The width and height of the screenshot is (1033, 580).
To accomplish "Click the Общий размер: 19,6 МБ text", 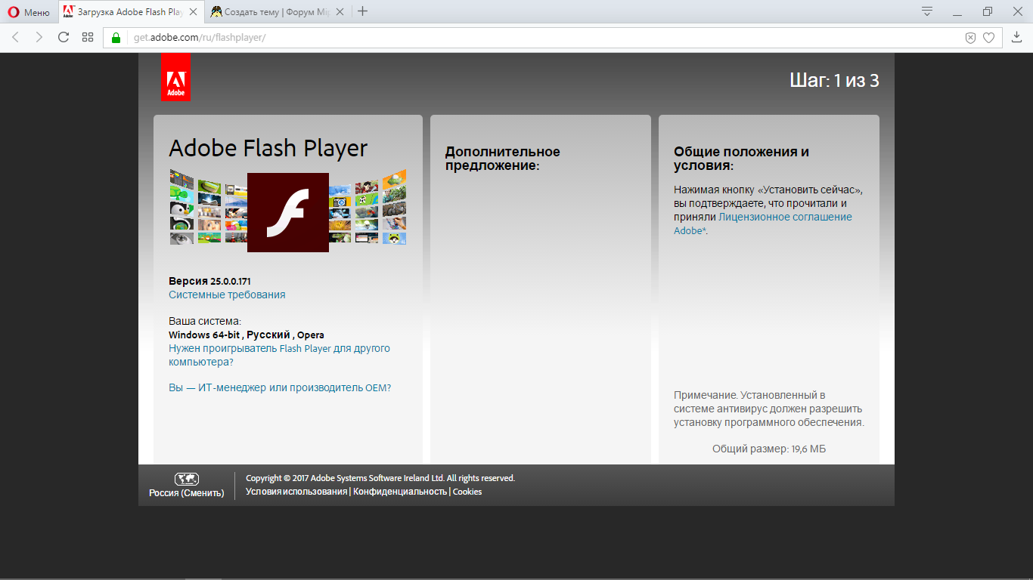I will pyautogui.click(x=769, y=449).
